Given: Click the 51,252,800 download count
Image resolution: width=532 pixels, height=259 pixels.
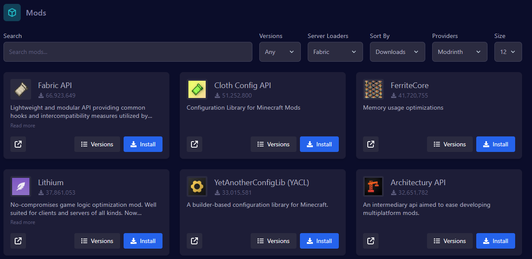Looking at the screenshot, I should pyautogui.click(x=237, y=95).
